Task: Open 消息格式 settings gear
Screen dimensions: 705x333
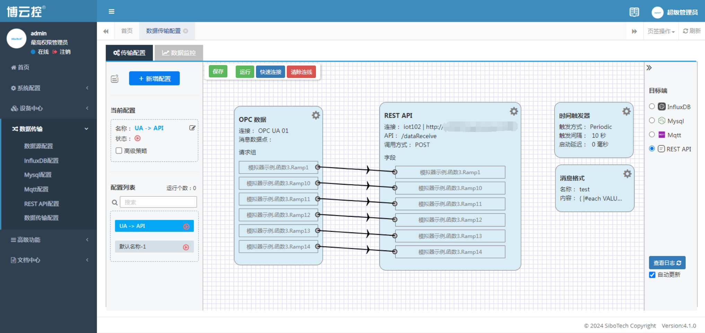Action: [x=627, y=174]
